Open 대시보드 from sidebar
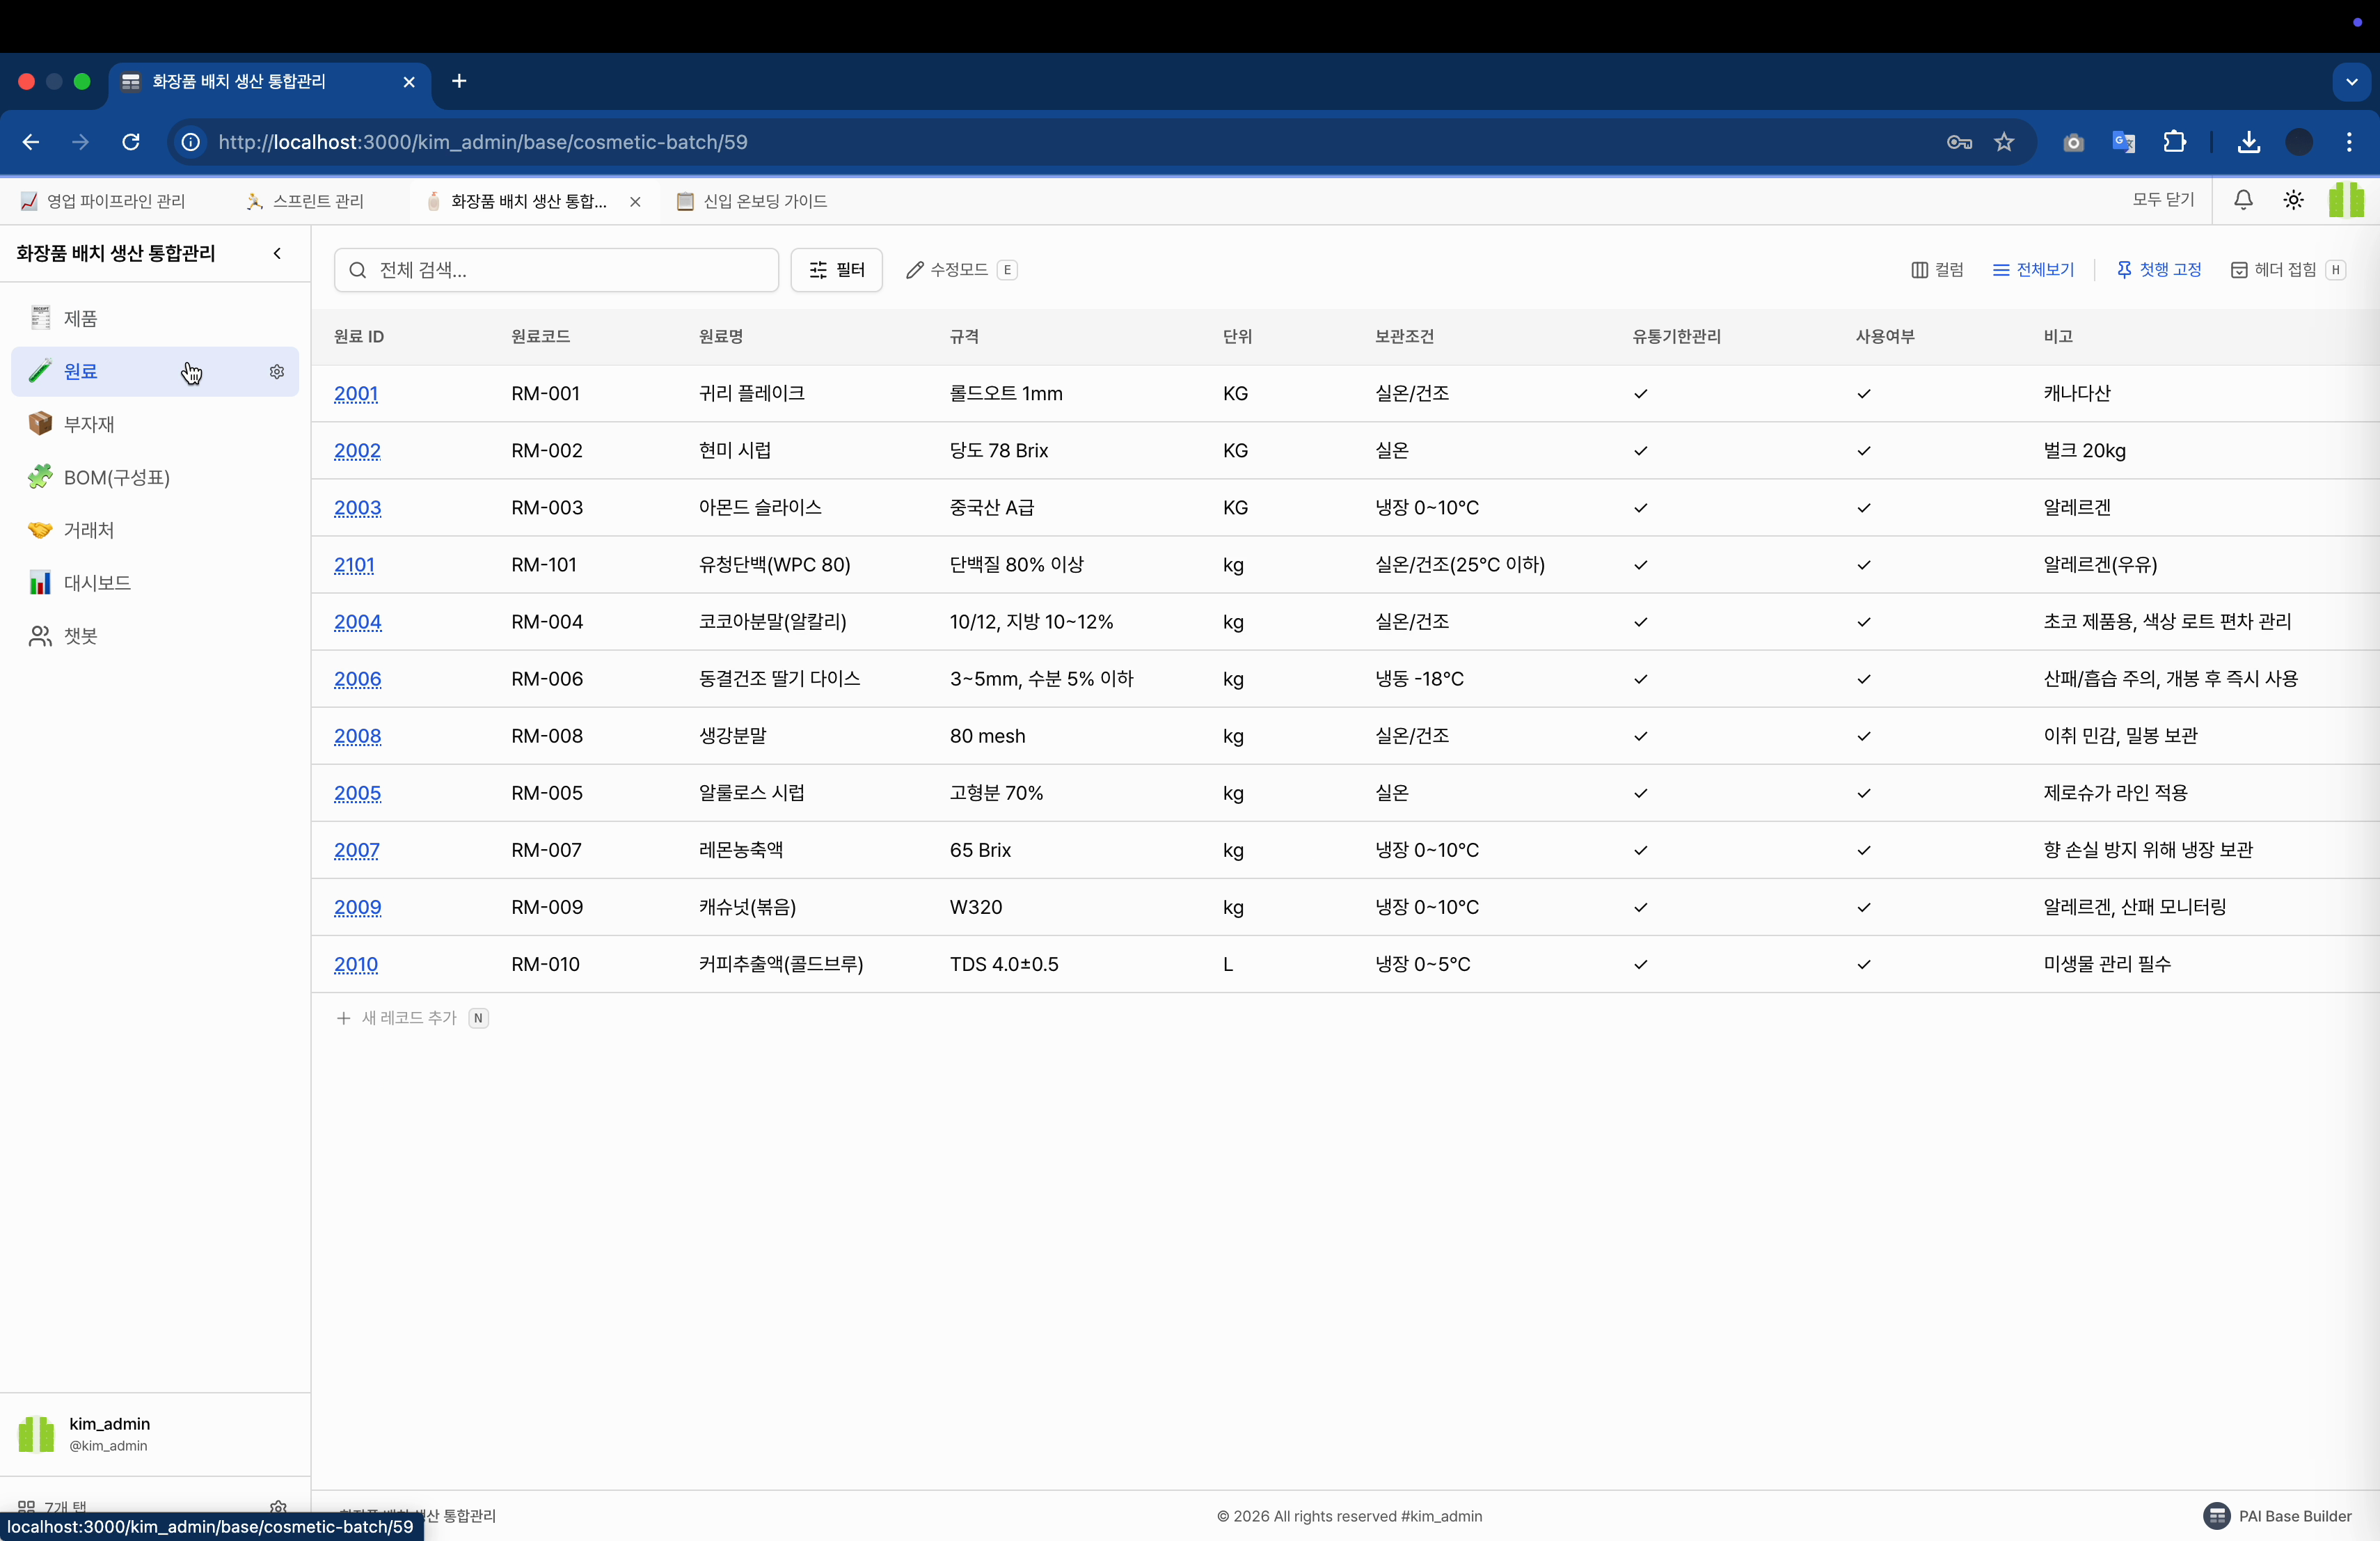This screenshot has height=1541, width=2380. (96, 583)
